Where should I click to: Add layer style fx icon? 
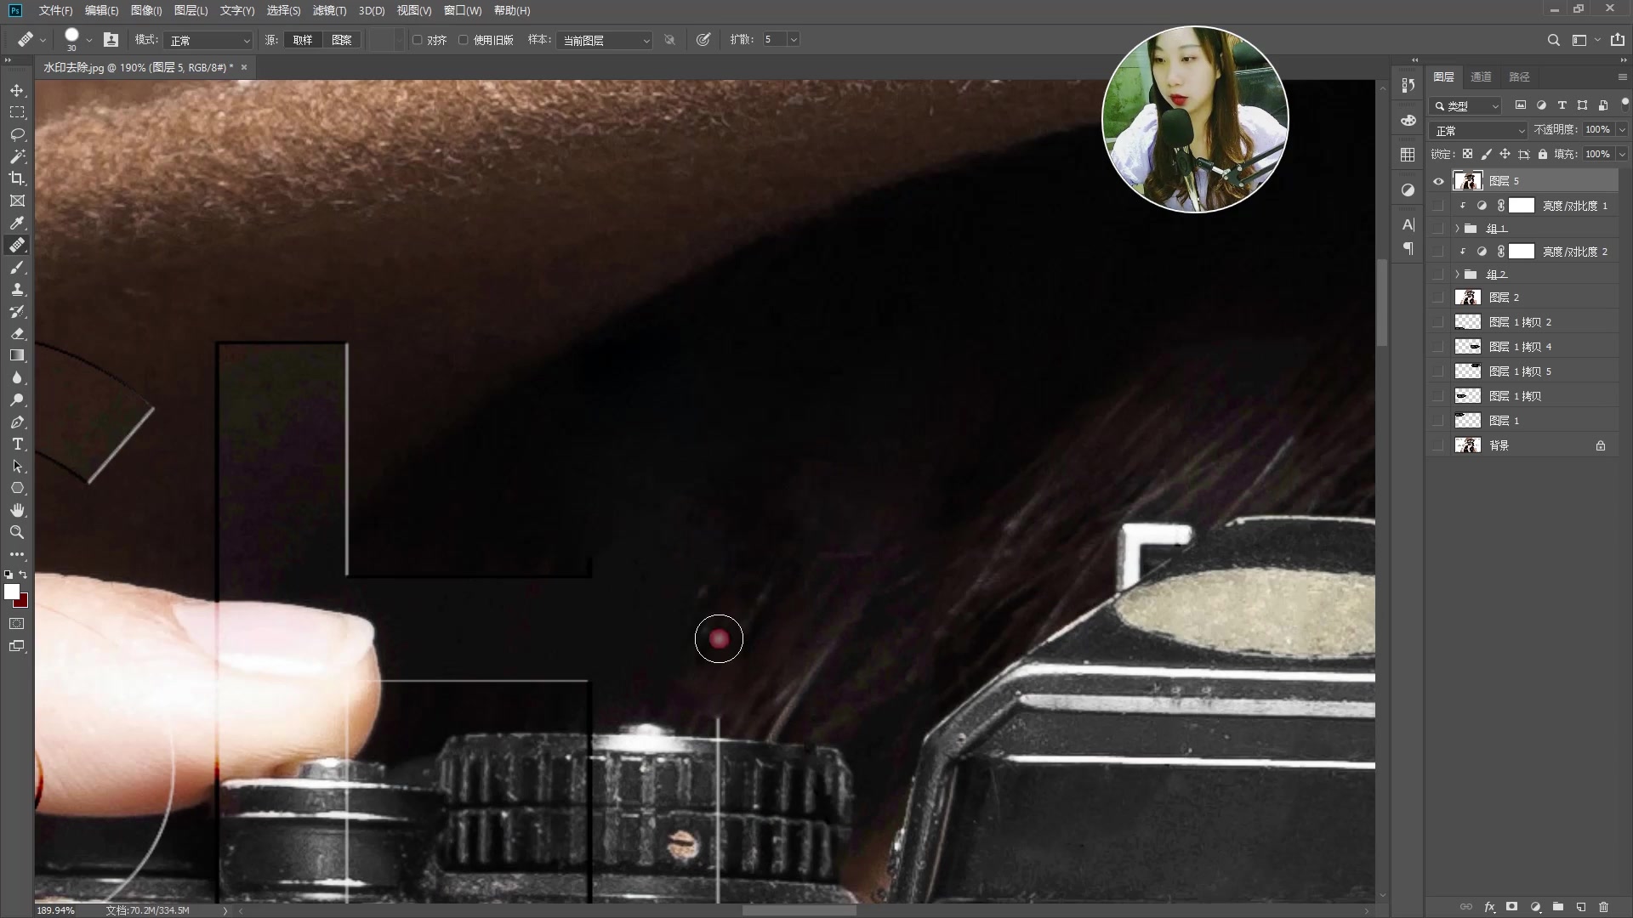1489,907
